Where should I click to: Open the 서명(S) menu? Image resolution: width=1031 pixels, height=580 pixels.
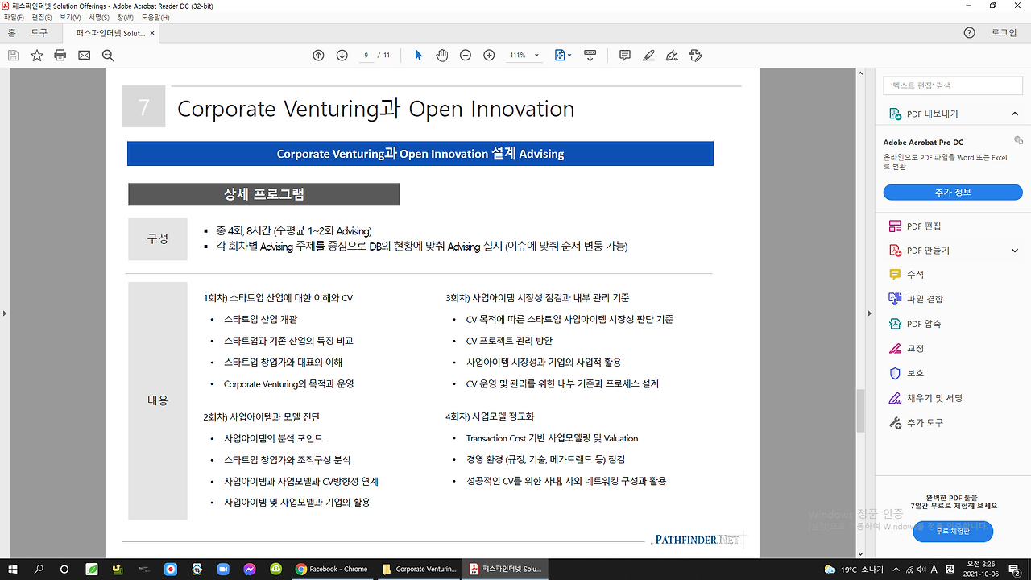(99, 17)
